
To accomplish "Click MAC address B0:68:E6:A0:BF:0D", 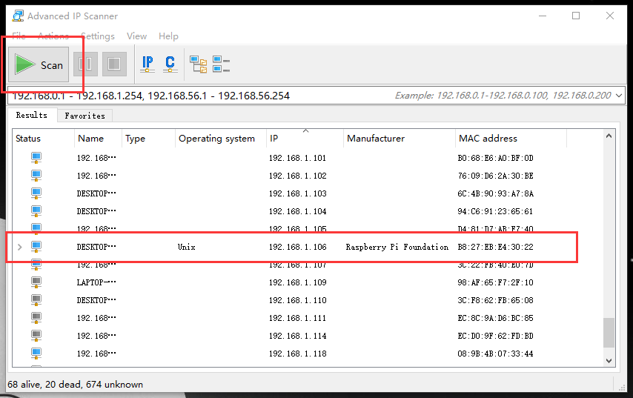I will point(495,158).
